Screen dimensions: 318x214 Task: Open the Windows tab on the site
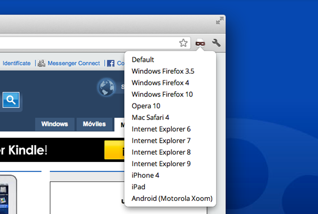tap(55, 124)
